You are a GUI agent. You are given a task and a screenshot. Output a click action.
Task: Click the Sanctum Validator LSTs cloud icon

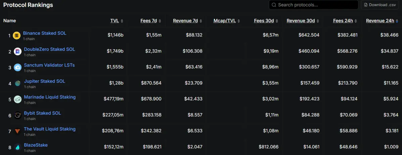coord(18,68)
